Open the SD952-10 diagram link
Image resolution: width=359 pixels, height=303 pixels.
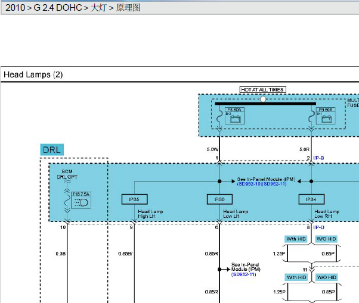pos(249,184)
